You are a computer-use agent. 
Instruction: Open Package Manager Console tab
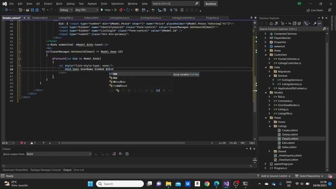46,170
